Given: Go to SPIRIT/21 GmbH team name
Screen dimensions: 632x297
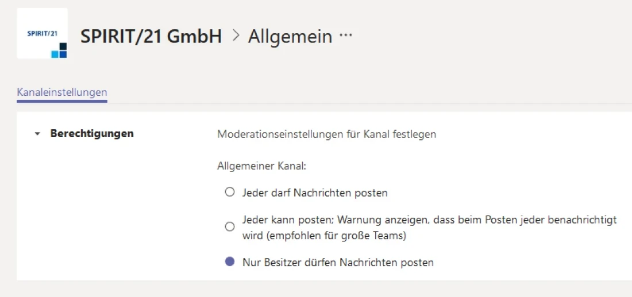Looking at the screenshot, I should tap(151, 36).
